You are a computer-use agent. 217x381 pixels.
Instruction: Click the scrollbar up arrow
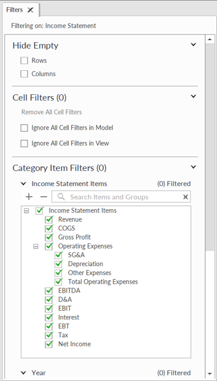point(210,39)
